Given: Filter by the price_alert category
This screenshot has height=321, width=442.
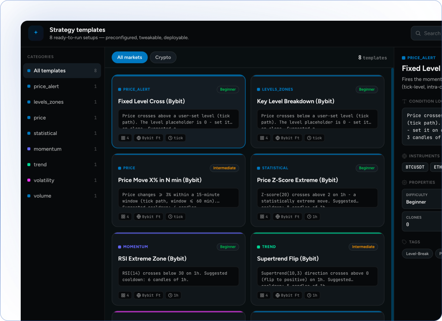Looking at the screenshot, I should pos(62,86).
